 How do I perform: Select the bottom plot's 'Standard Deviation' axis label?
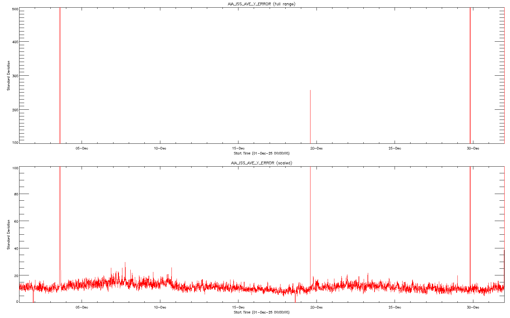pos(9,234)
